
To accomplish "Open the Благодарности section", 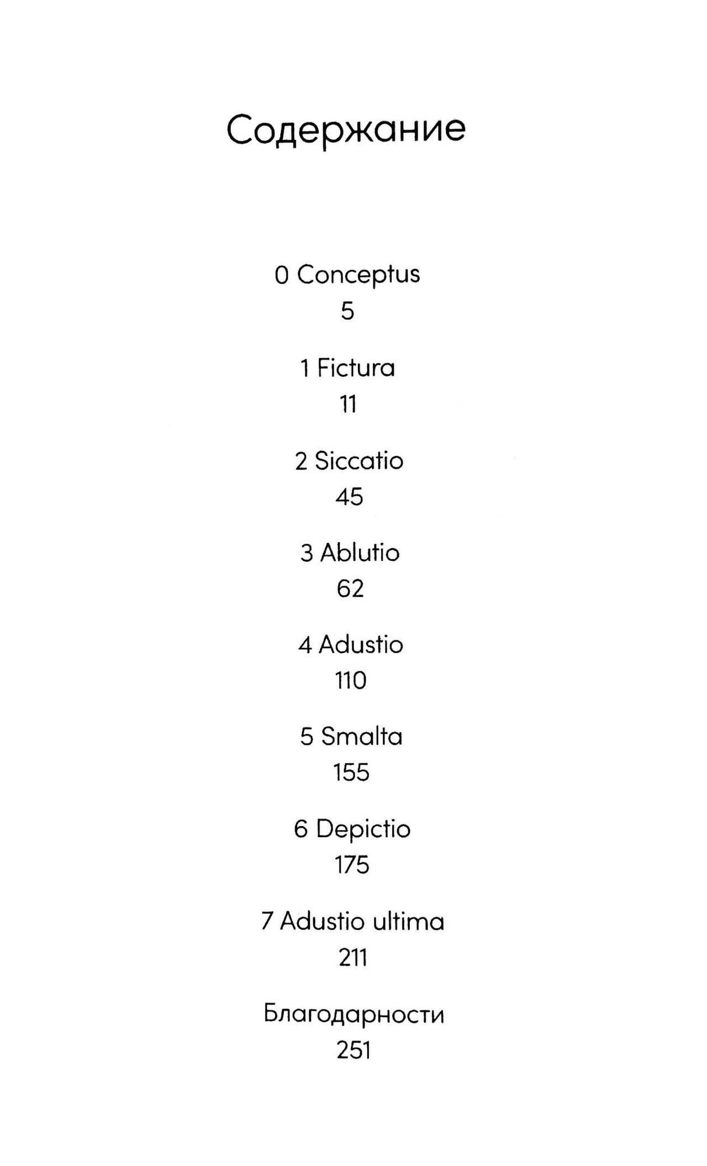I will (x=354, y=1015).
